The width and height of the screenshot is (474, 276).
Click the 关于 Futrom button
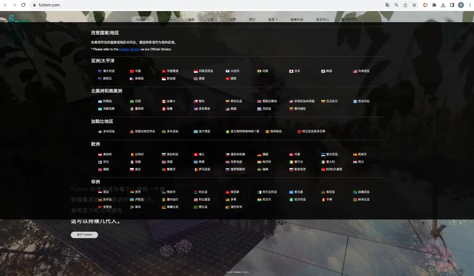[x=84, y=234]
